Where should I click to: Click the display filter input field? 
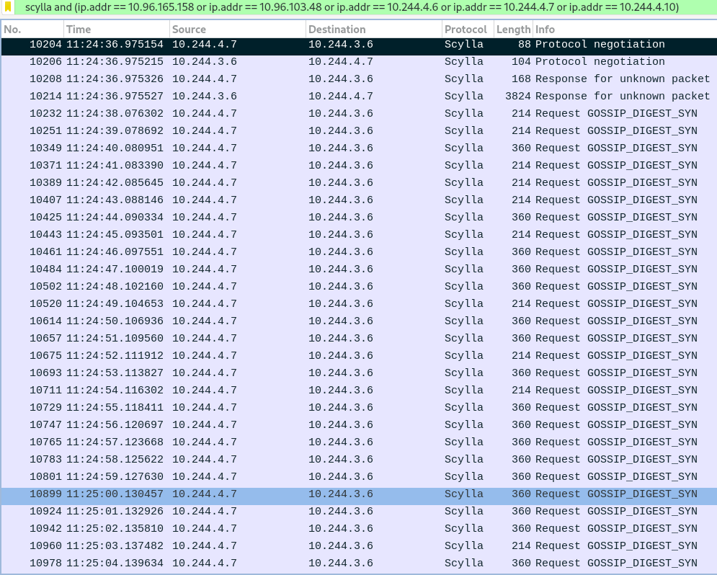coord(366,7)
